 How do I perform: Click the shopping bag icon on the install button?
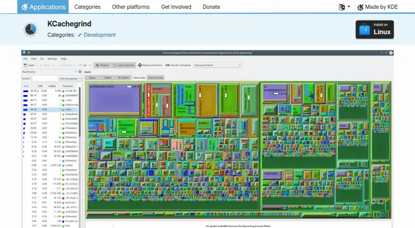pyautogui.click(x=365, y=30)
